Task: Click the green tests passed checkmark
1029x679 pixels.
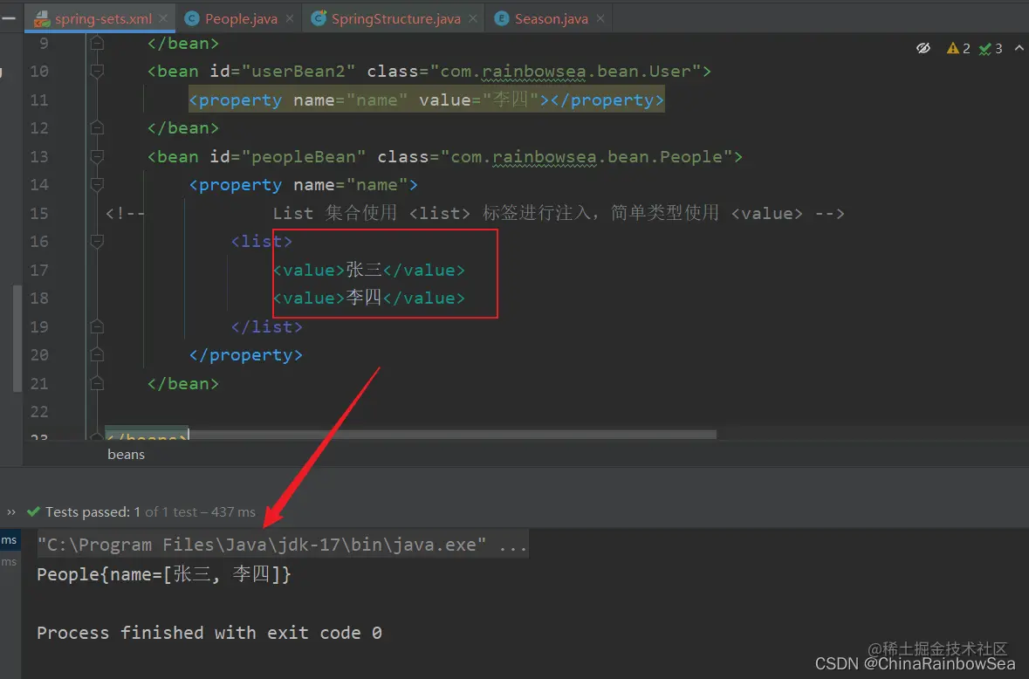Action: 33,511
